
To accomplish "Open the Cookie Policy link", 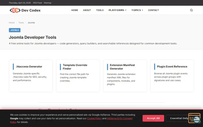I will (94, 118).
